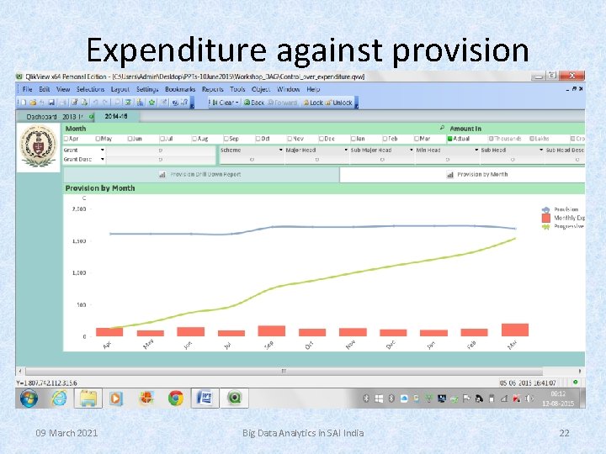Tick the Apr month checkbox
The width and height of the screenshot is (606, 454).
66,139
